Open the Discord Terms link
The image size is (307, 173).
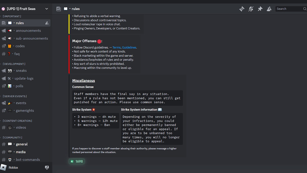pos(116,47)
